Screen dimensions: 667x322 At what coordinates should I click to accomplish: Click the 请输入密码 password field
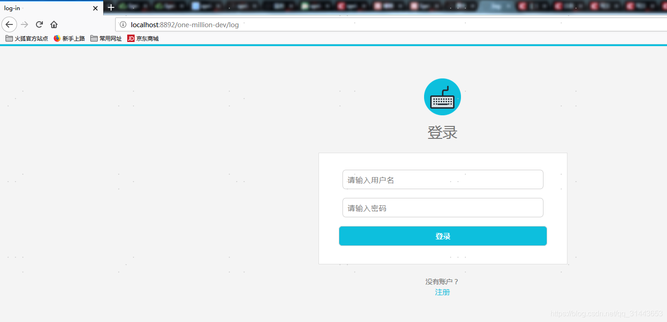point(443,208)
